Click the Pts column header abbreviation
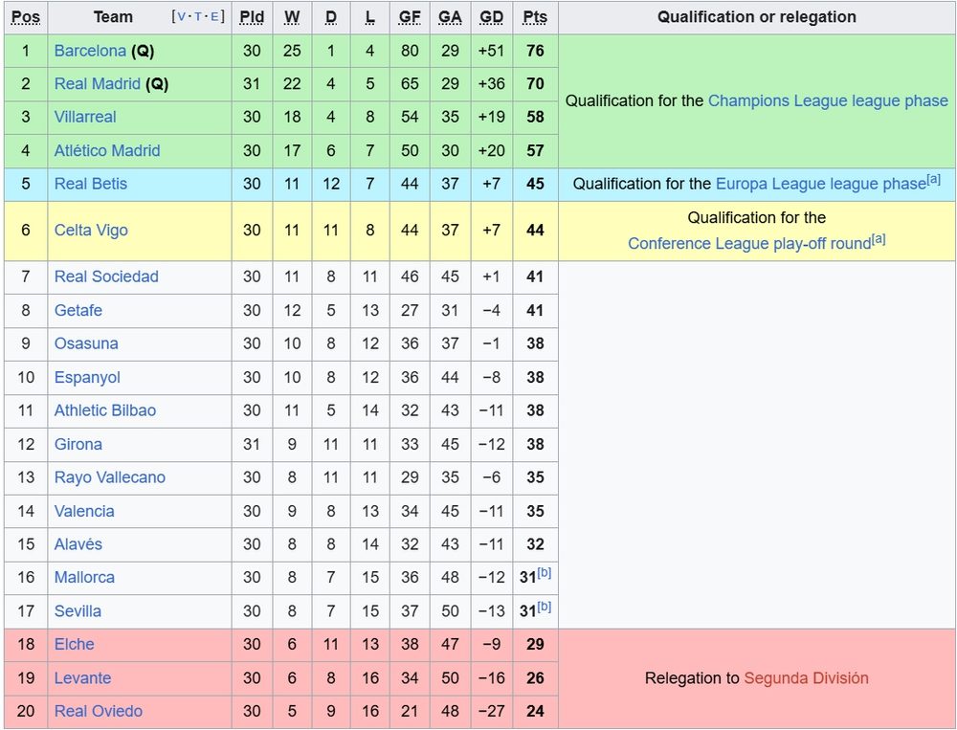957x730 pixels. tap(535, 17)
